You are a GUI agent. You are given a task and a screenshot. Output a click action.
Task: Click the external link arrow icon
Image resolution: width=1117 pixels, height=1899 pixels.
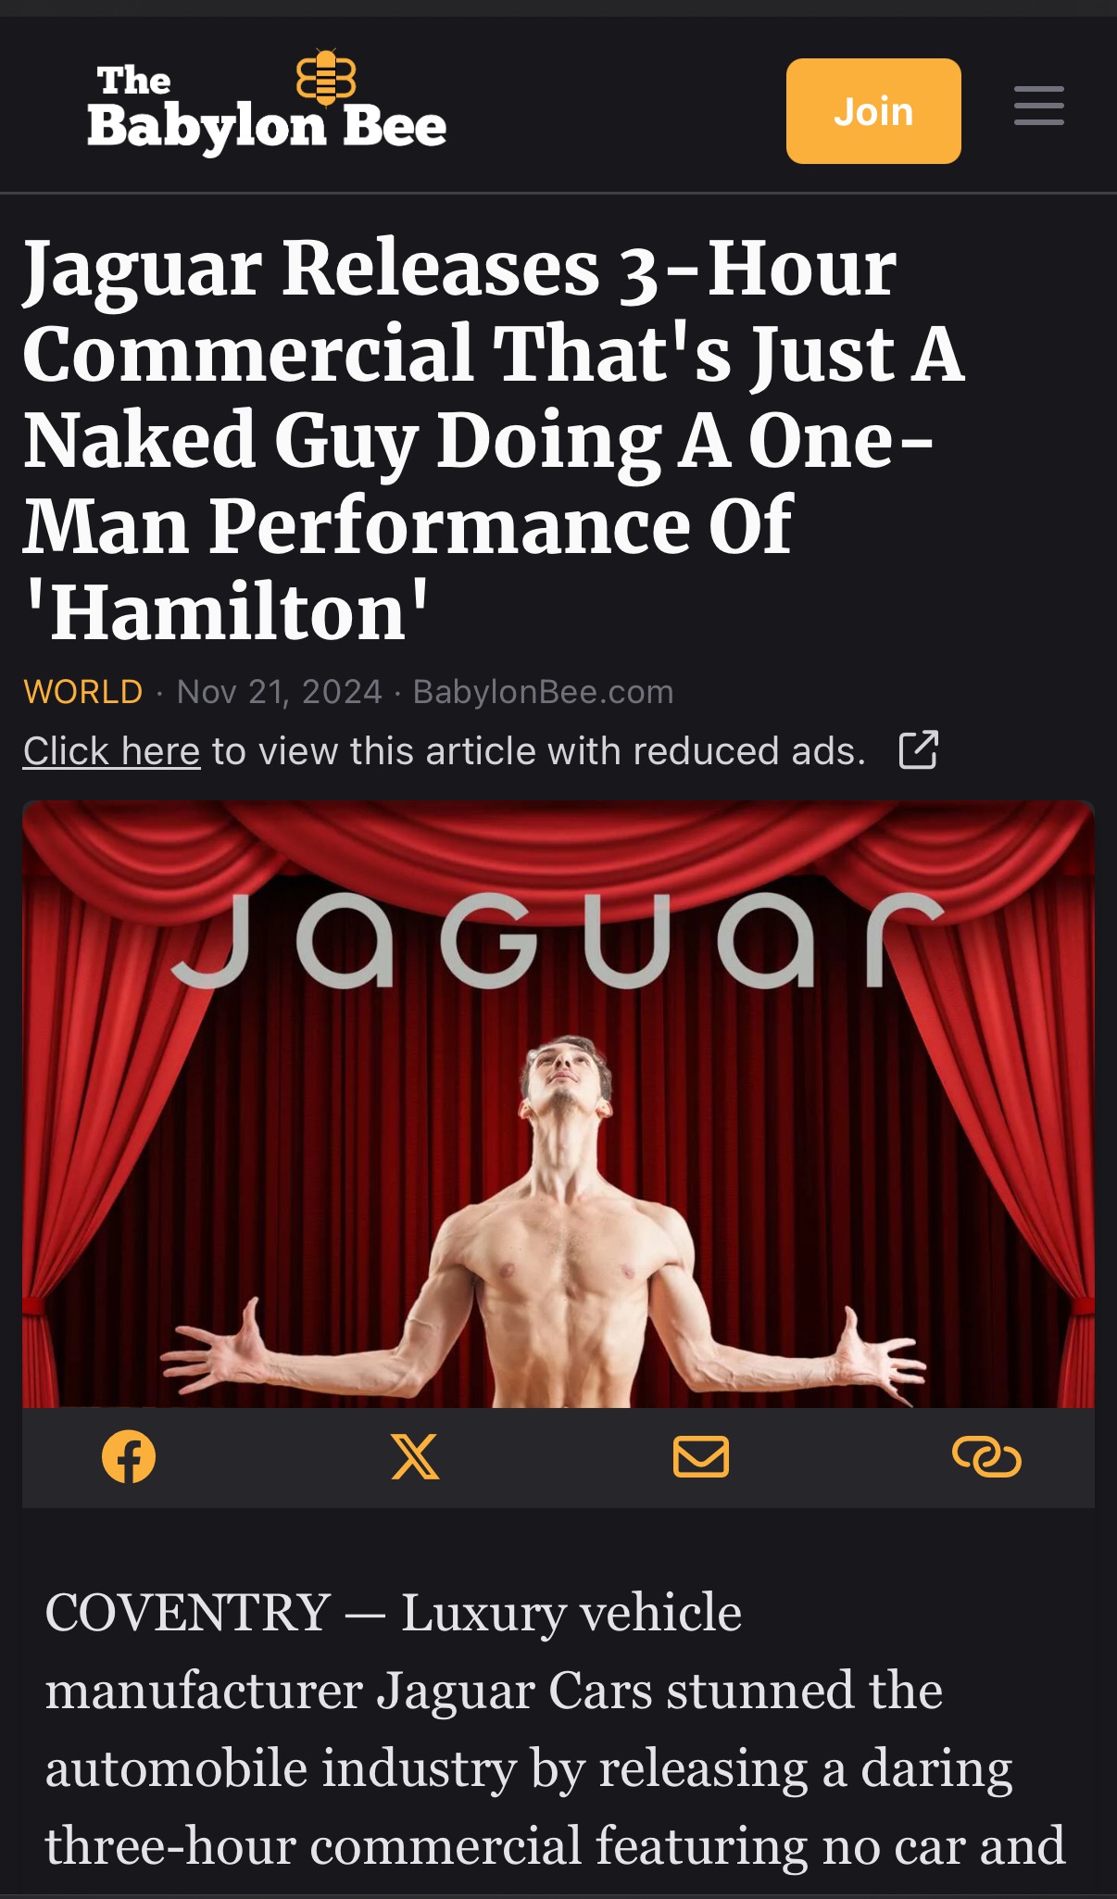[919, 750]
